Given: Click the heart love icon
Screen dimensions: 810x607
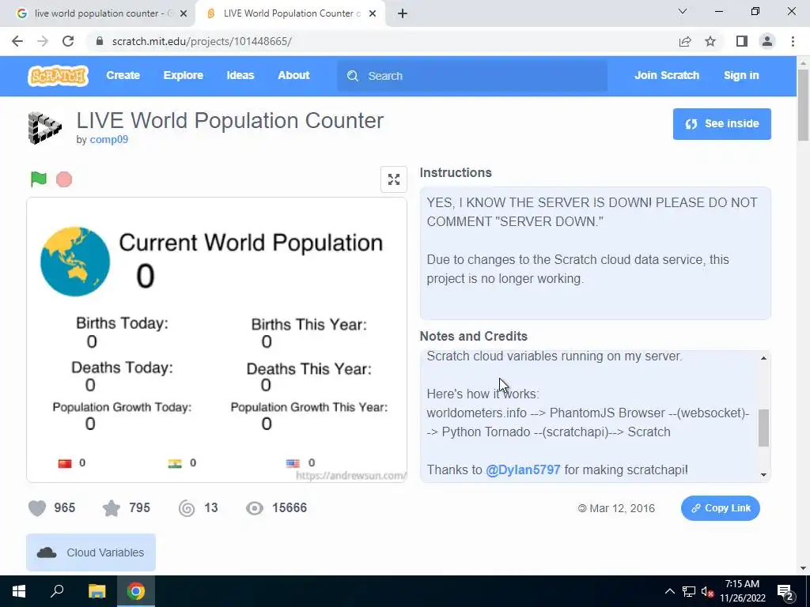Looking at the screenshot, I should 37,508.
